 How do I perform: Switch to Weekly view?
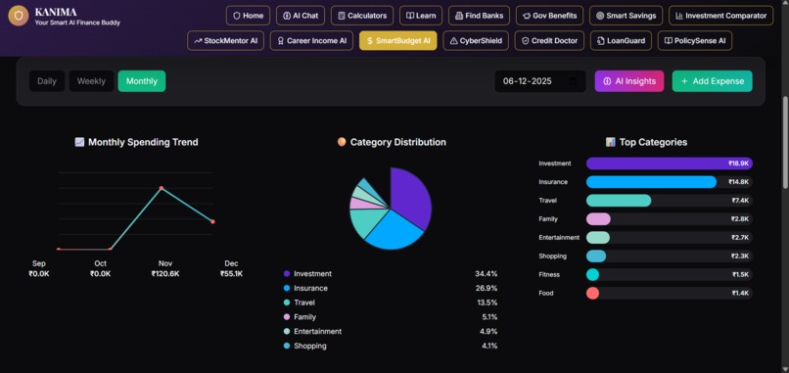coord(91,81)
